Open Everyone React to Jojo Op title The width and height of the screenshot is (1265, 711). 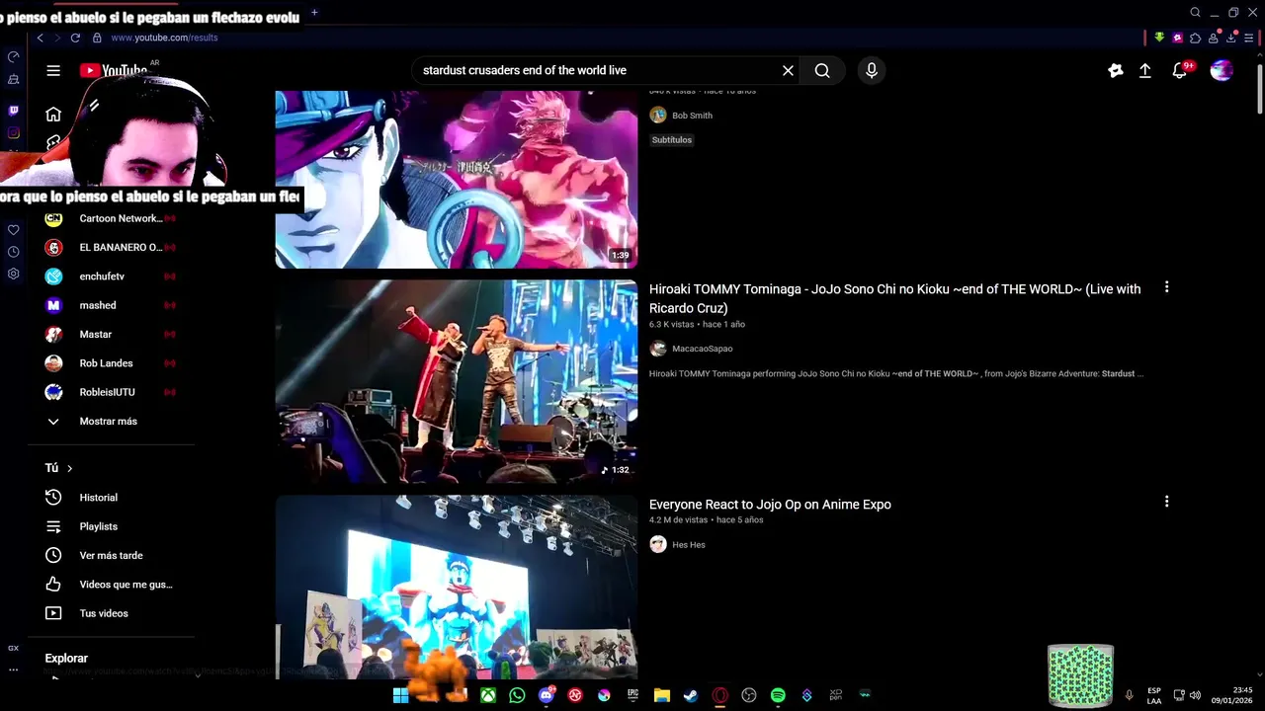pyautogui.click(x=770, y=505)
